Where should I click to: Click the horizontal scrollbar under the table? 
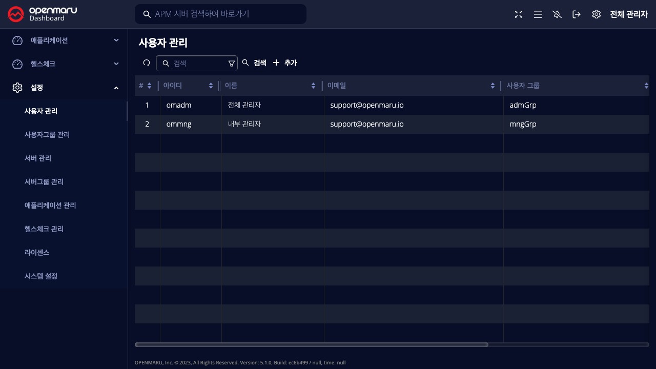coord(311,344)
